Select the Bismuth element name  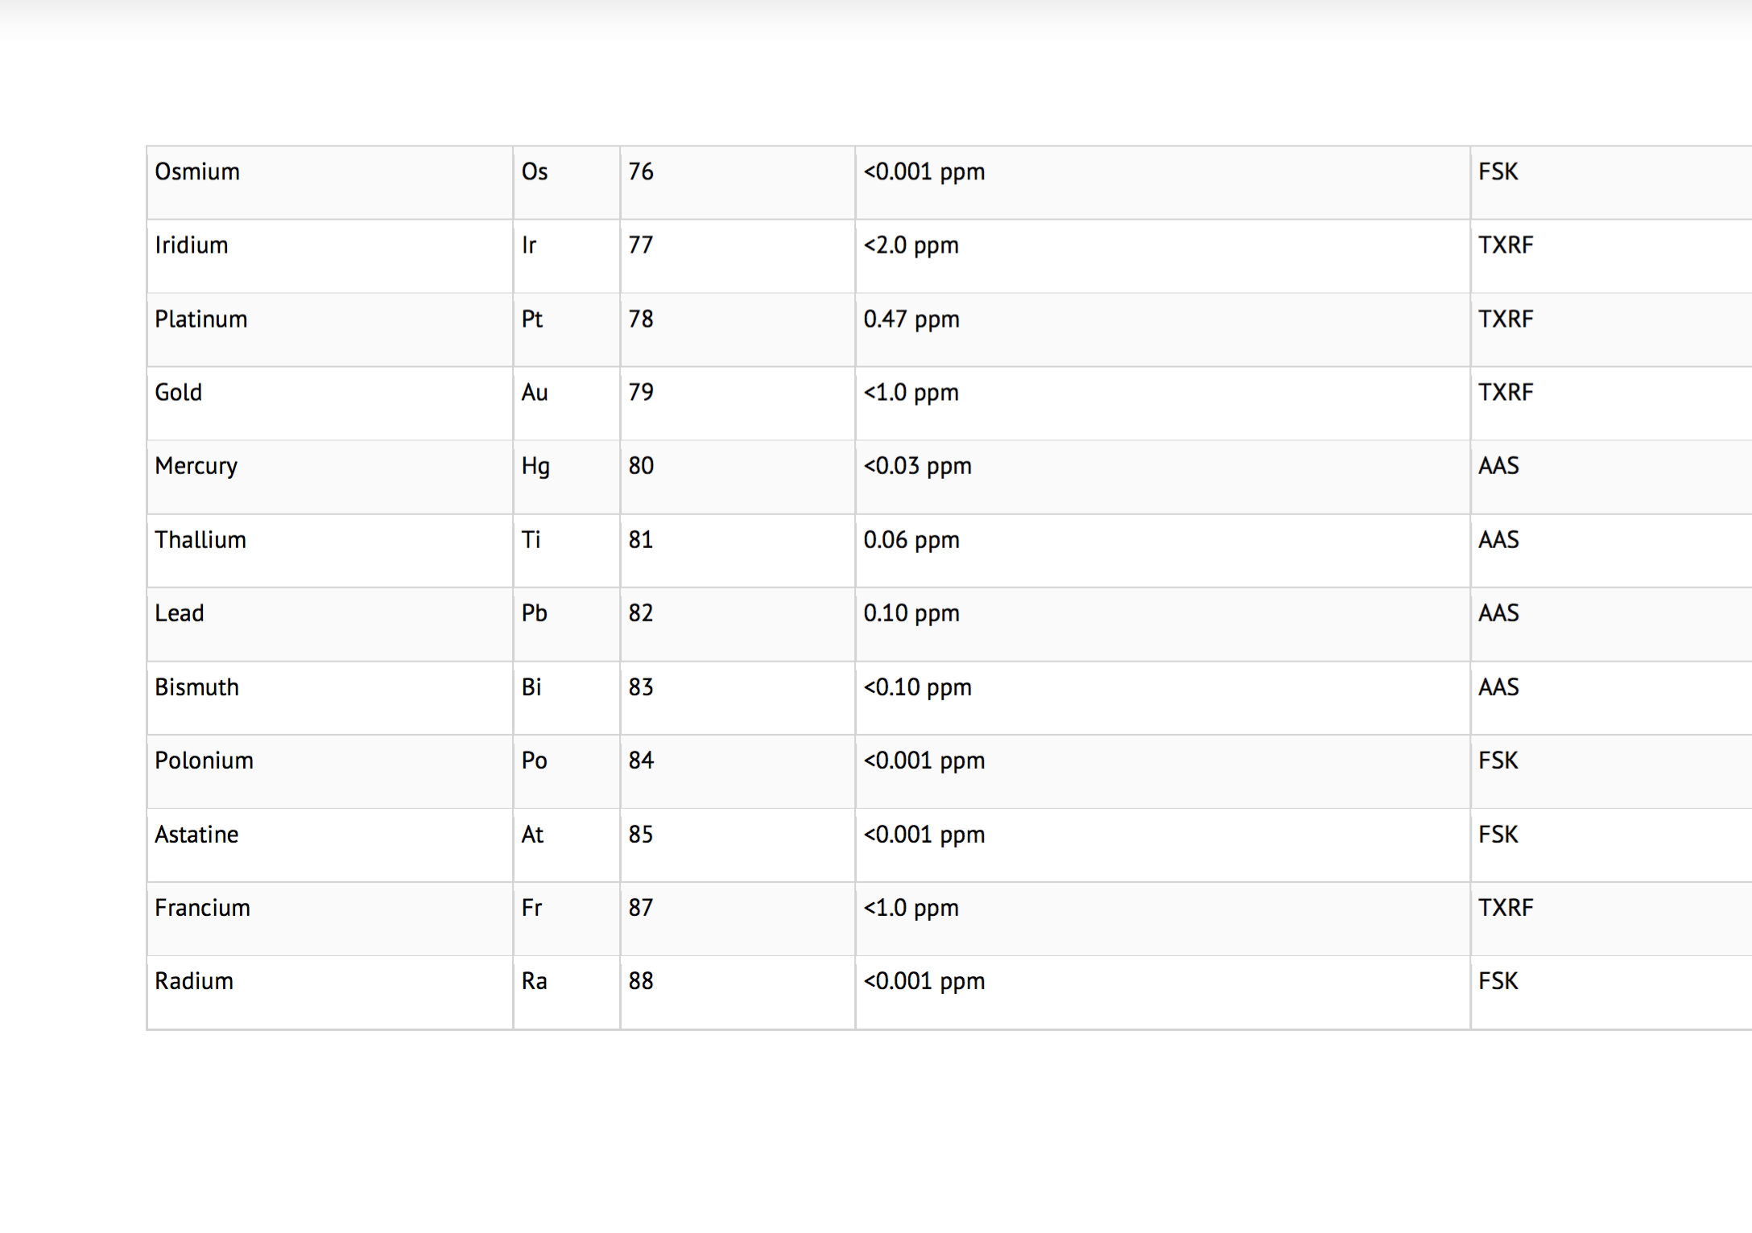197,687
